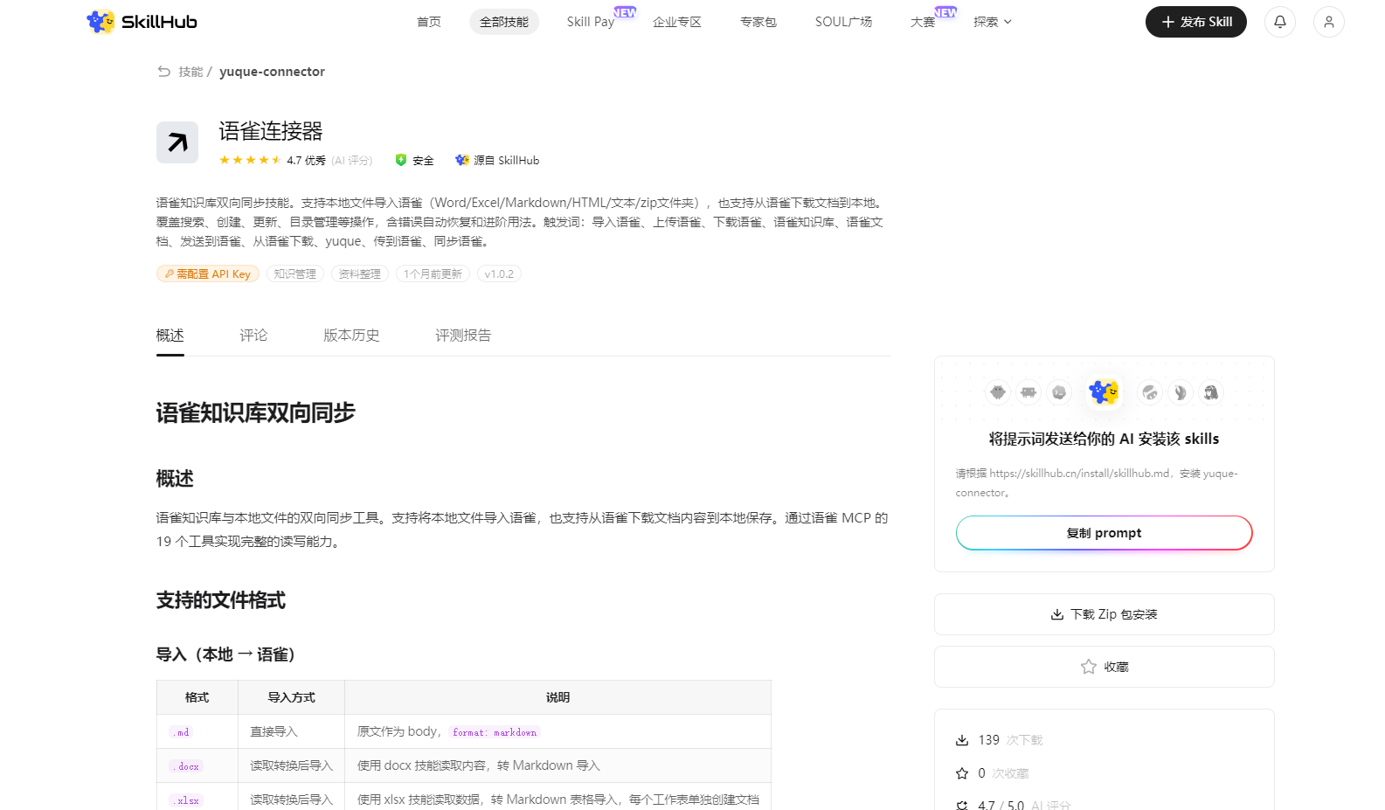Go to 首页 in the navigation
Screen dimensions: 1385x810
(429, 22)
